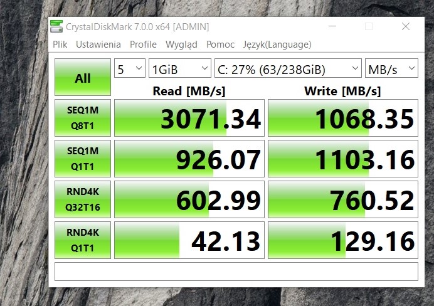Click the Write [MB/s] column header
Screen dimensions: 434x306
coord(342,91)
